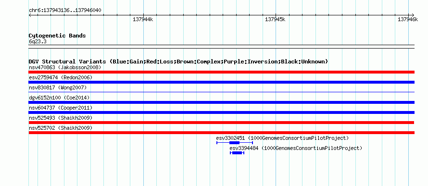The image size is (428, 186).
Task: Click the 137945k ruler tick label
Action: [x=275, y=19]
